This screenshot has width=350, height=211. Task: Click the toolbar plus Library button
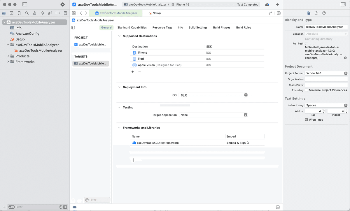tap(277, 5)
